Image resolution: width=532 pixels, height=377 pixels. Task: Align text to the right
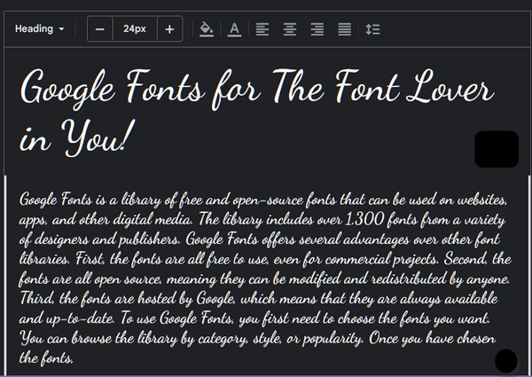tap(317, 29)
